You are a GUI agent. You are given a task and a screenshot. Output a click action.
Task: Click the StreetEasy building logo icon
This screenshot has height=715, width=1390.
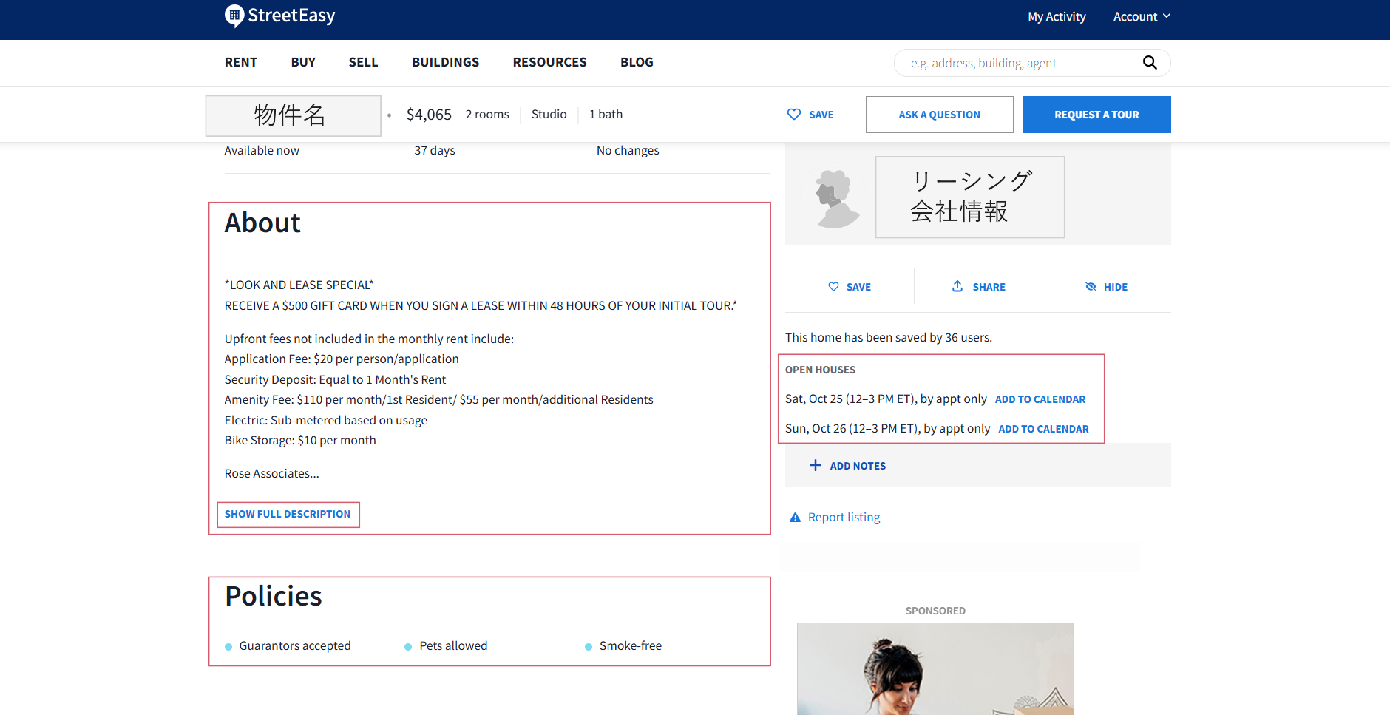click(234, 16)
